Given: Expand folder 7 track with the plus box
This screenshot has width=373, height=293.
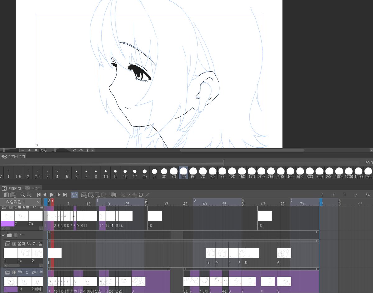Looking at the screenshot, I should 15,235.
